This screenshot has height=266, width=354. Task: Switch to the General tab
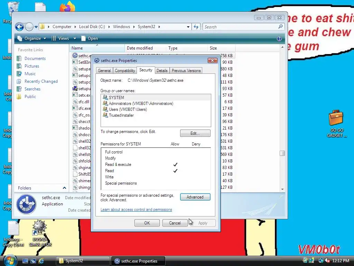tap(104, 71)
